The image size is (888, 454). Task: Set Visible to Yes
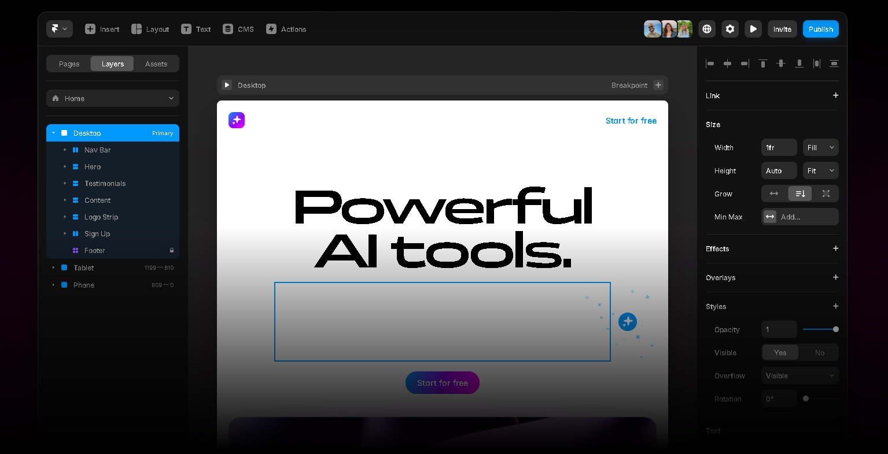tap(780, 352)
